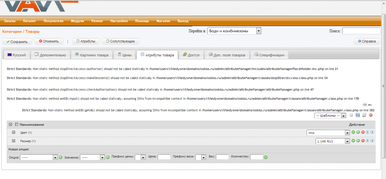Click the save template floppy disk icon
The image size is (386, 179).
point(358,115)
